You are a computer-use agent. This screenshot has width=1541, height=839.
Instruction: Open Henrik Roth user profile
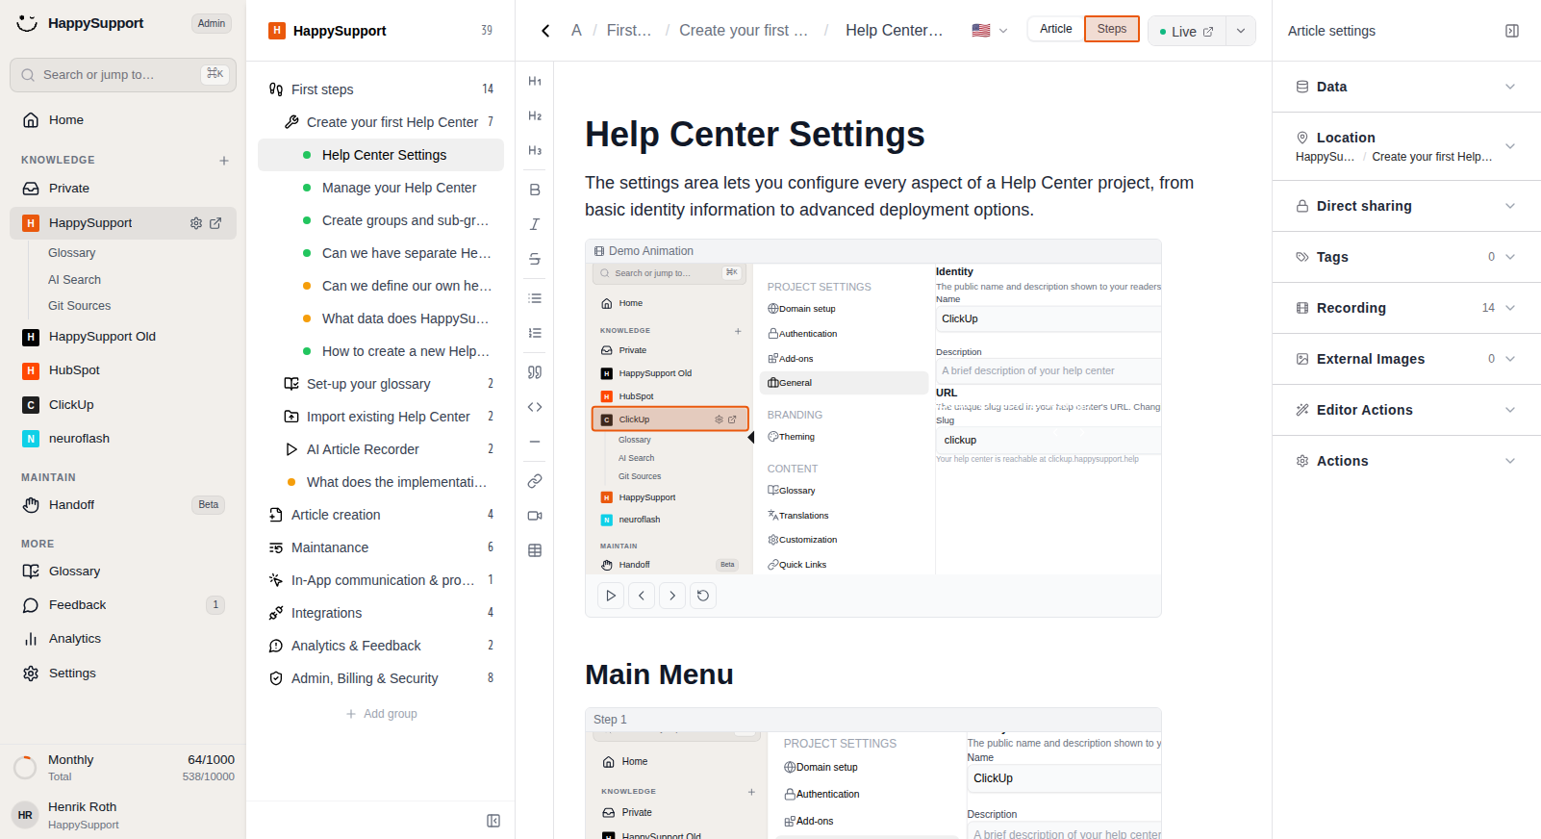tap(123, 815)
